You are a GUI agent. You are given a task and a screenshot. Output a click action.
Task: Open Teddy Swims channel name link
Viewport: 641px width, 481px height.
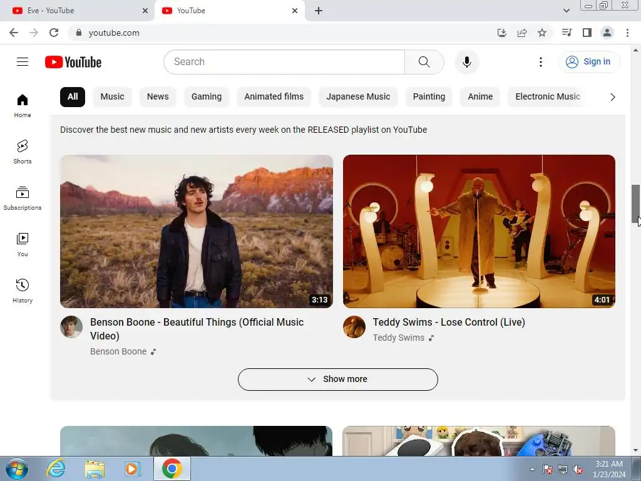pyautogui.click(x=398, y=338)
